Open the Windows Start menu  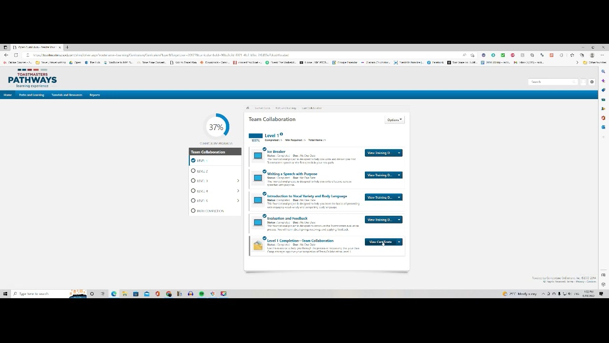coord(5,294)
